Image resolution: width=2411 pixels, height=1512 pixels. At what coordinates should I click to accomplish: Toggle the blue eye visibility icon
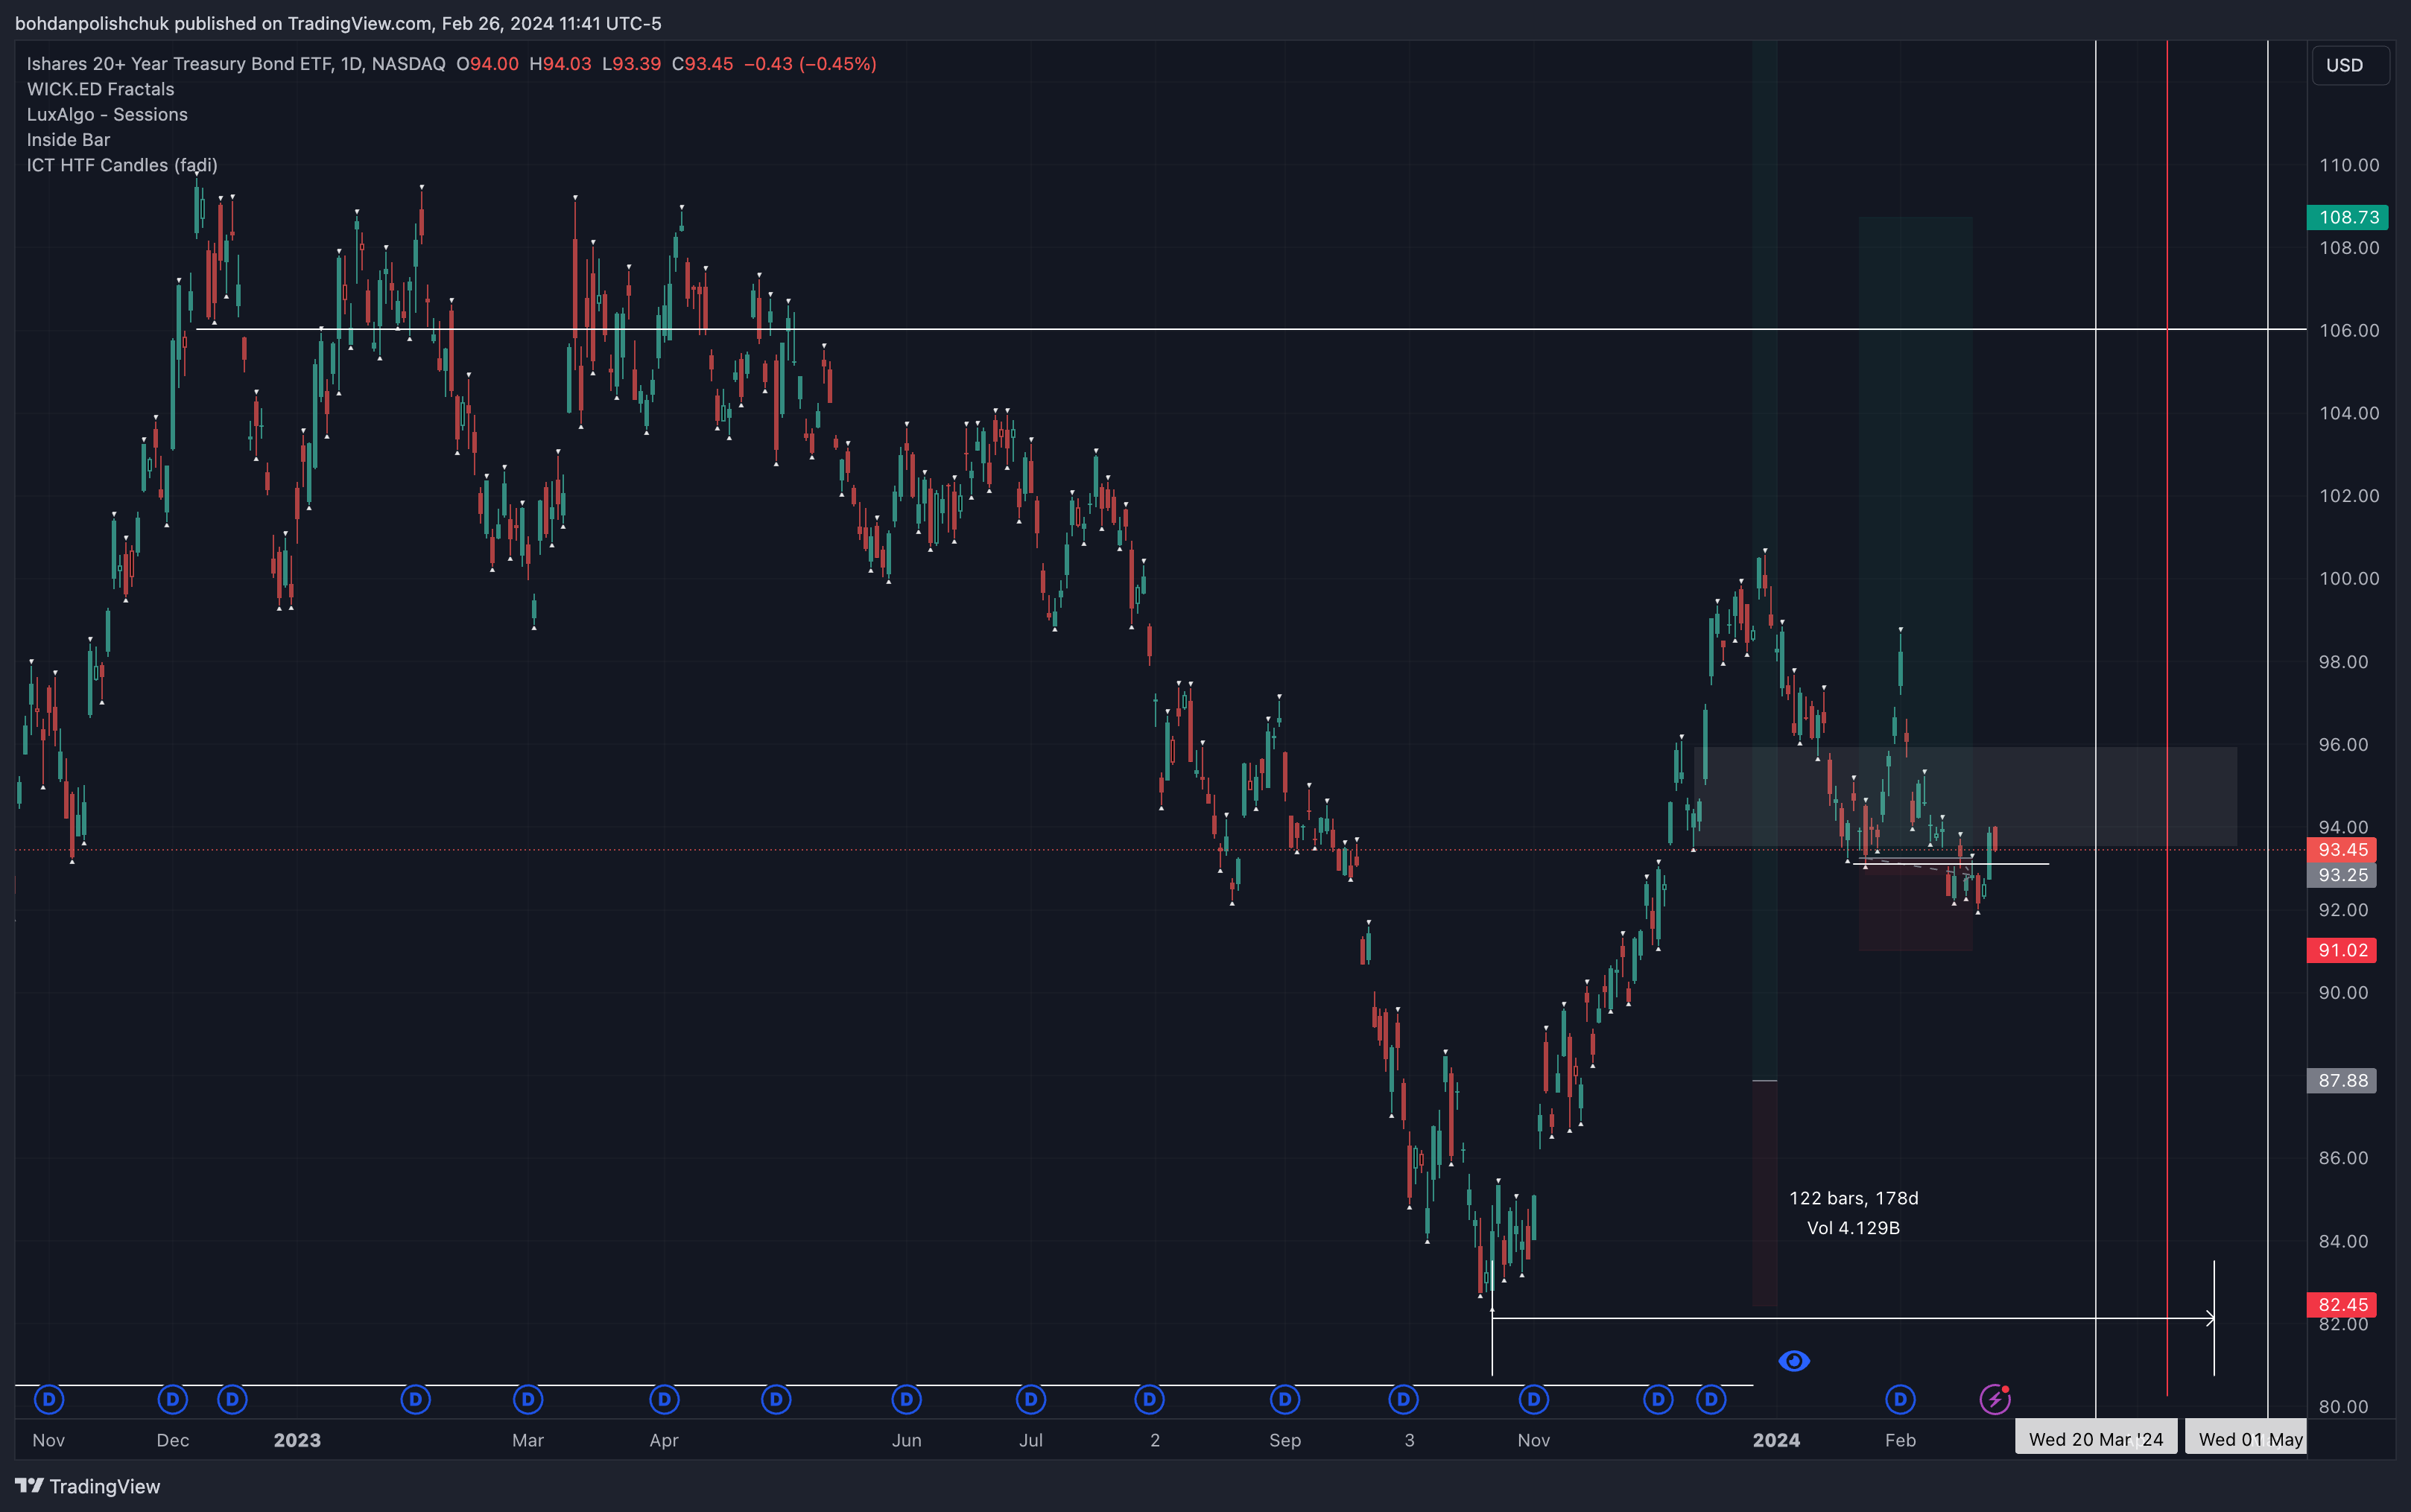tap(1794, 1361)
